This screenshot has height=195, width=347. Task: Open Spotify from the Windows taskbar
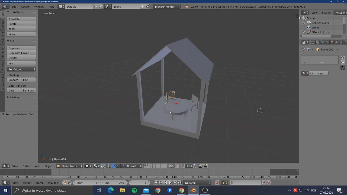[134, 190]
